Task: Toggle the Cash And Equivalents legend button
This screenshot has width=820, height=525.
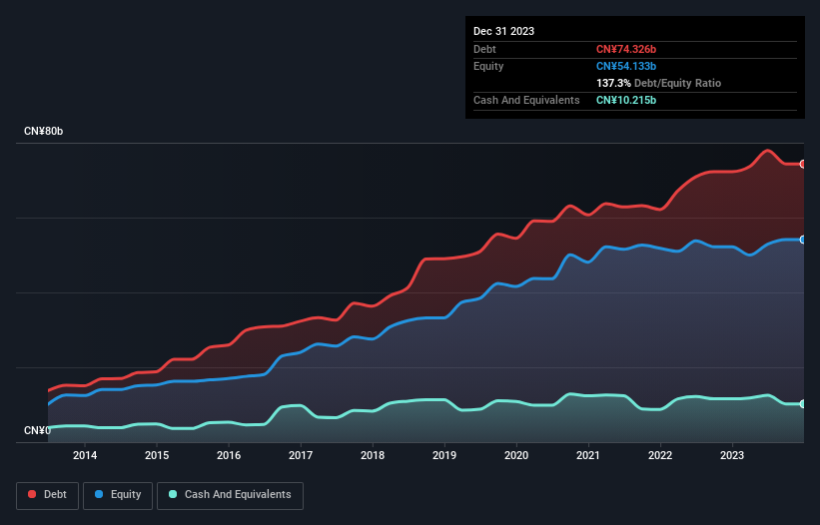Action: coord(230,495)
